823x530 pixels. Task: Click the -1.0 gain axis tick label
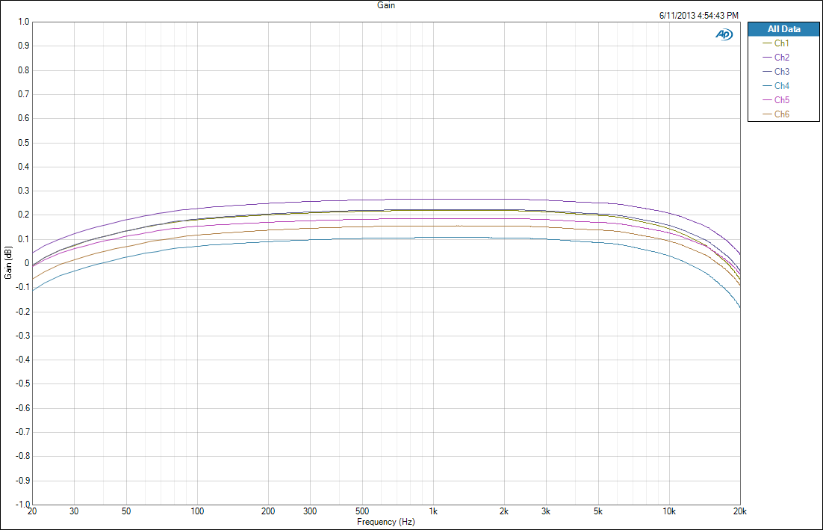coord(22,505)
